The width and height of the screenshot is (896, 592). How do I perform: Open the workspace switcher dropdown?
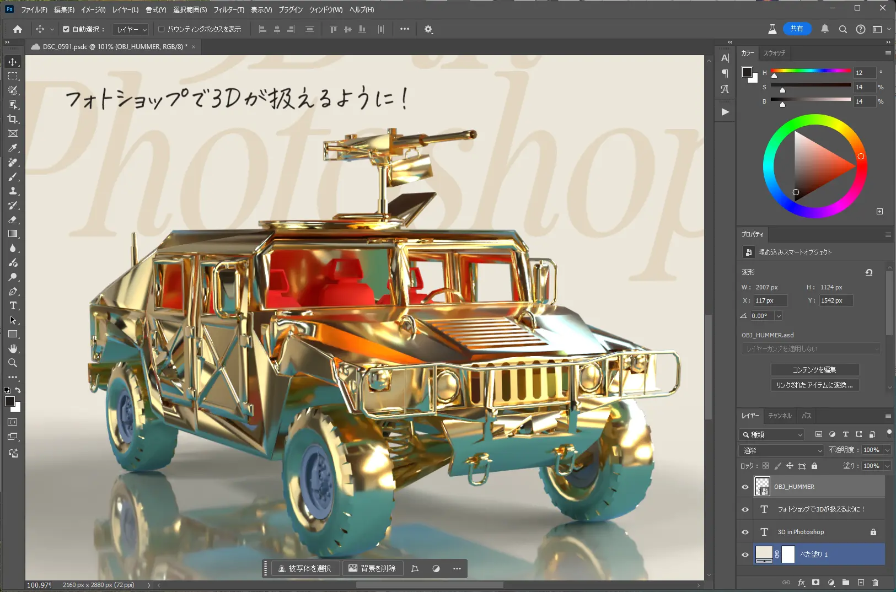(881, 29)
